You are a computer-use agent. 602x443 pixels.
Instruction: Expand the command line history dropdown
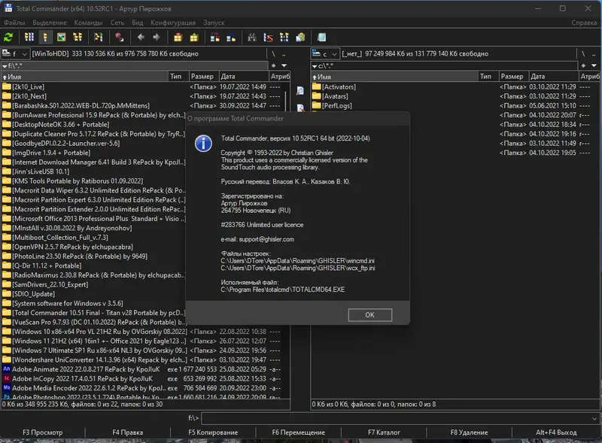pos(595,417)
